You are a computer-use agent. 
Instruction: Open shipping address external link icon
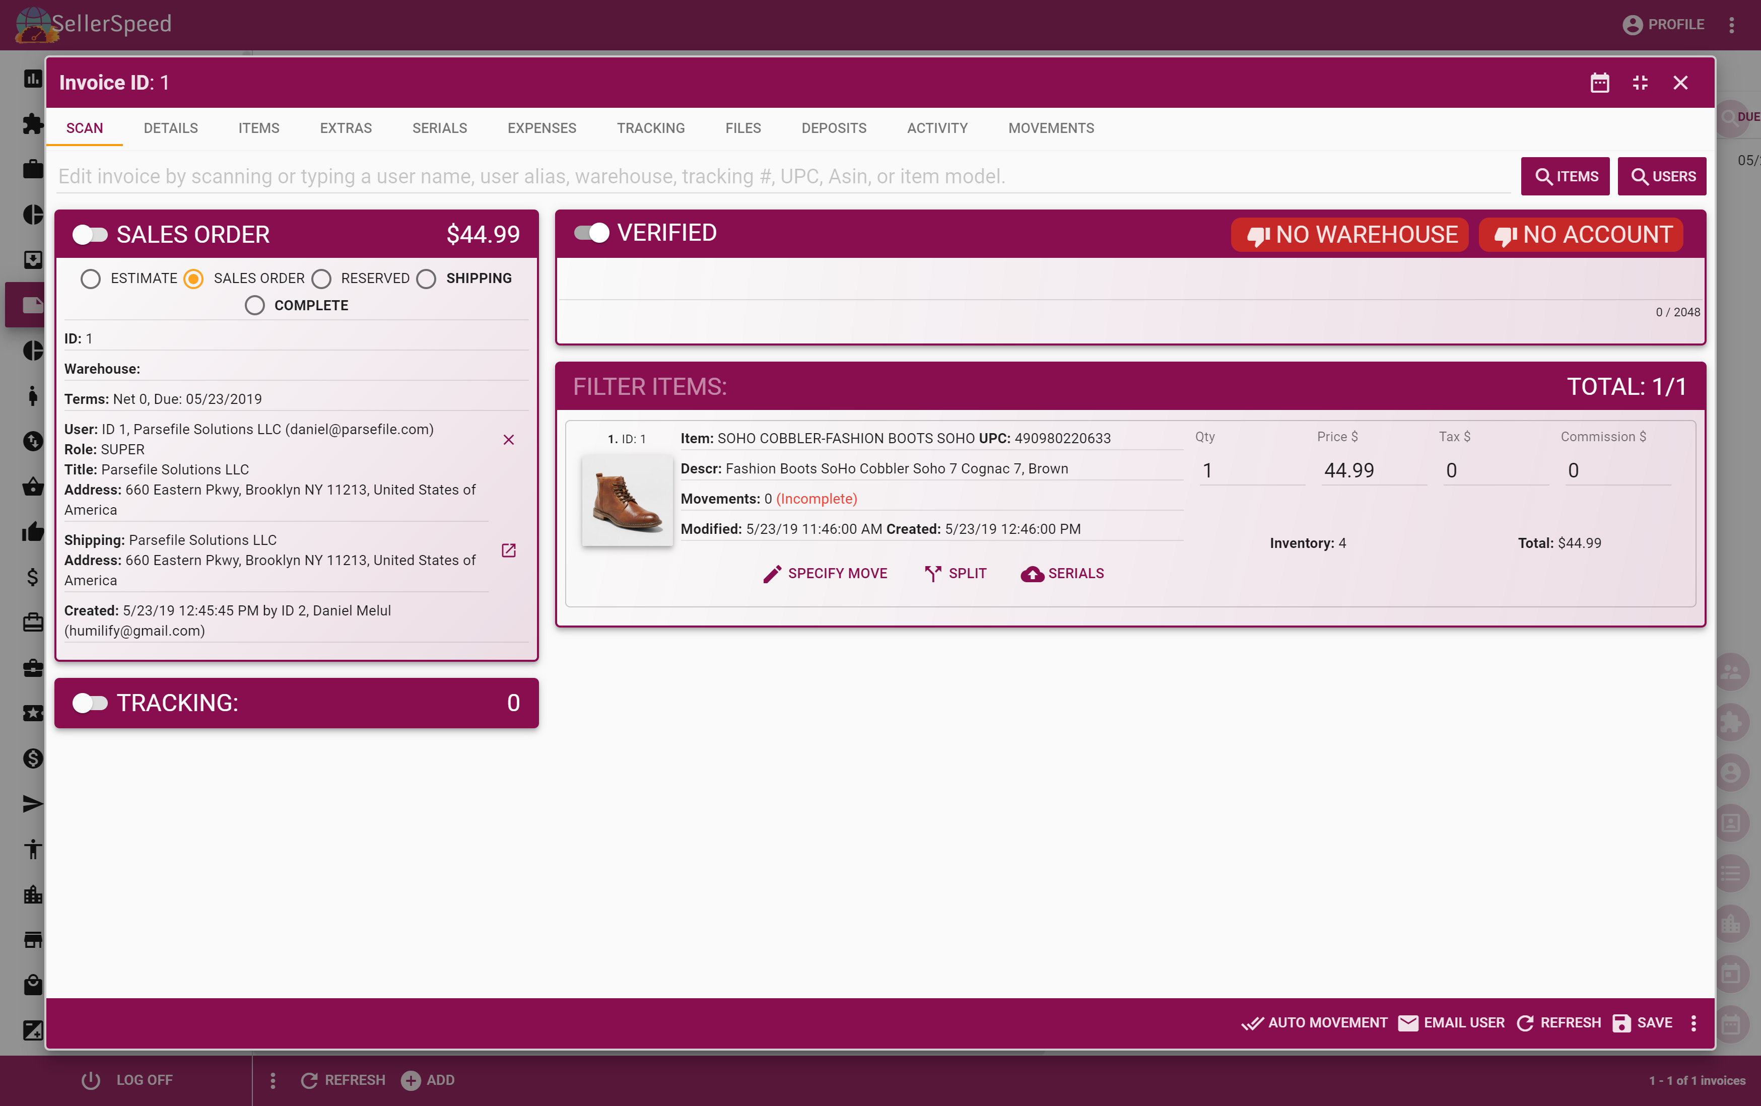coord(508,550)
